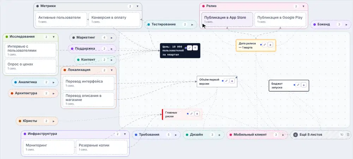This screenshot has height=159, width=353.
Task: Open the "Публикация в App Store" card
Action: coord(227,19)
